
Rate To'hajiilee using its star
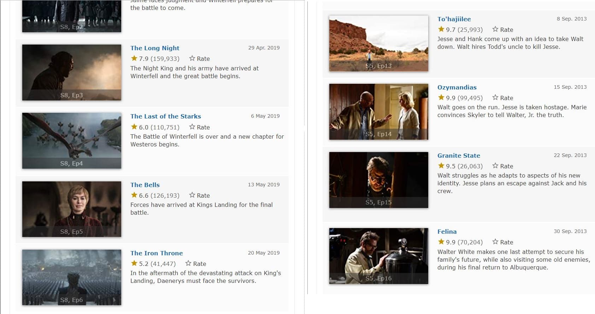(x=495, y=29)
